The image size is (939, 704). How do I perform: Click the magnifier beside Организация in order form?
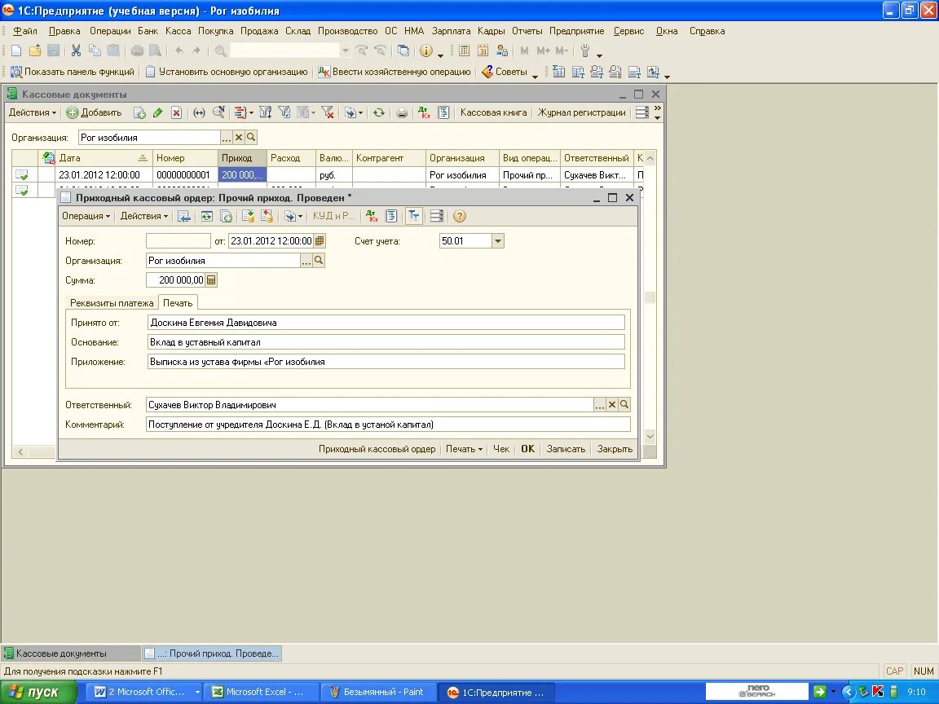[319, 261]
